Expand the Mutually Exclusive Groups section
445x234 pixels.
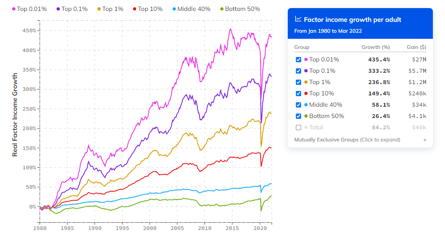coord(347,140)
